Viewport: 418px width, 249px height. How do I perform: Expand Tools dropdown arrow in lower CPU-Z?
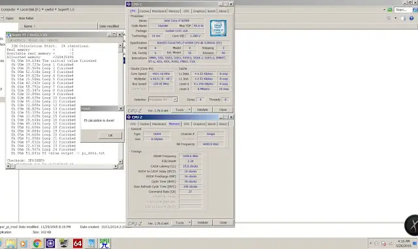pyautogui.click(x=189, y=222)
